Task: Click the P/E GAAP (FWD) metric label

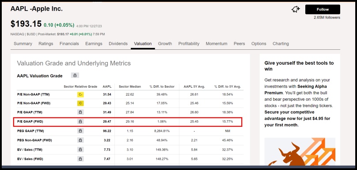Action: click(30, 122)
